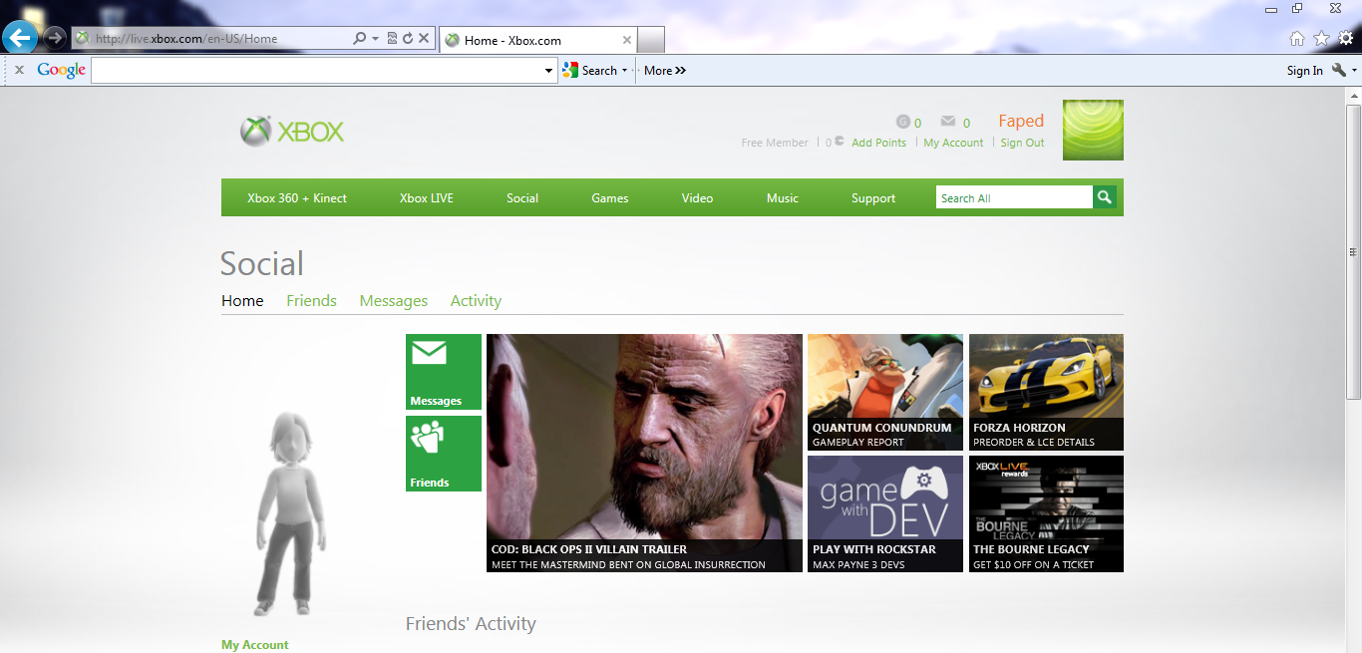
Task: Go back with the browser Back arrow
Action: [20, 38]
